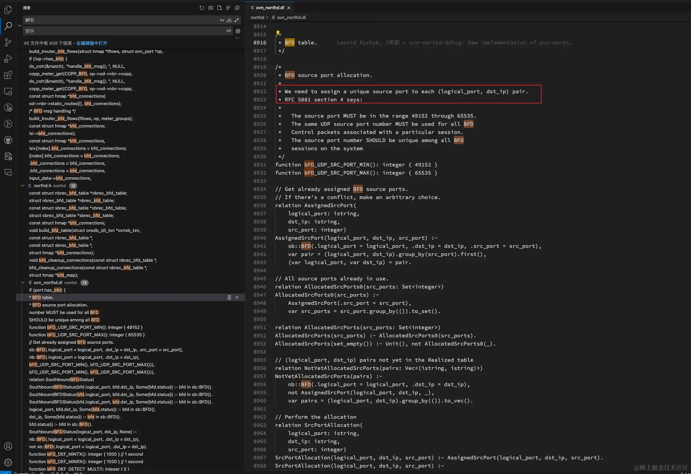Click the Leonid Ryzhyk blame annotation
The image size is (691, 474).
pos(454,43)
